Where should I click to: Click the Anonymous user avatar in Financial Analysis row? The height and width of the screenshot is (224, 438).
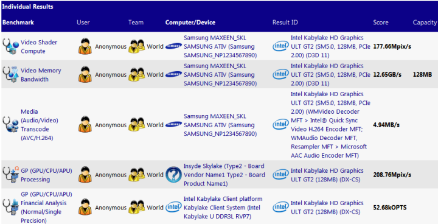tap(85, 207)
